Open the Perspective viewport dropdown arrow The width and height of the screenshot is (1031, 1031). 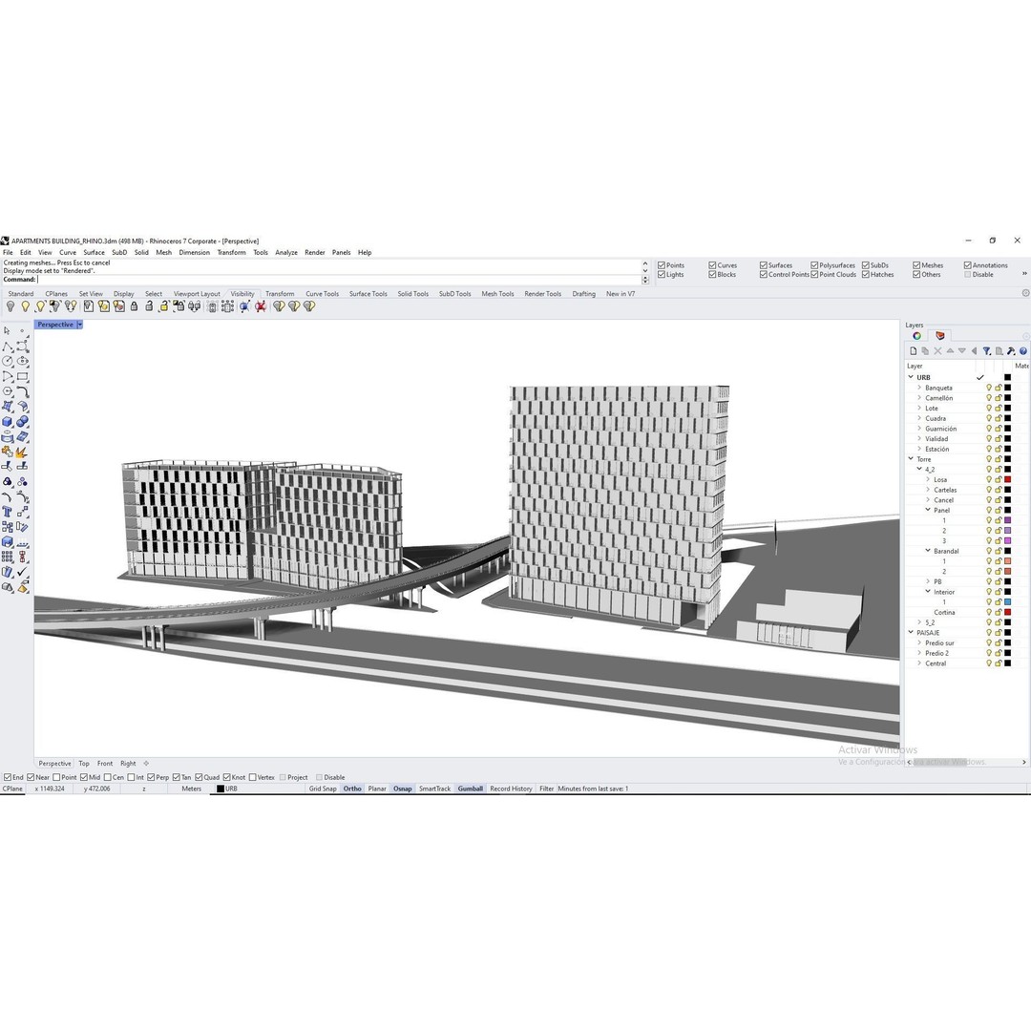tap(80, 325)
